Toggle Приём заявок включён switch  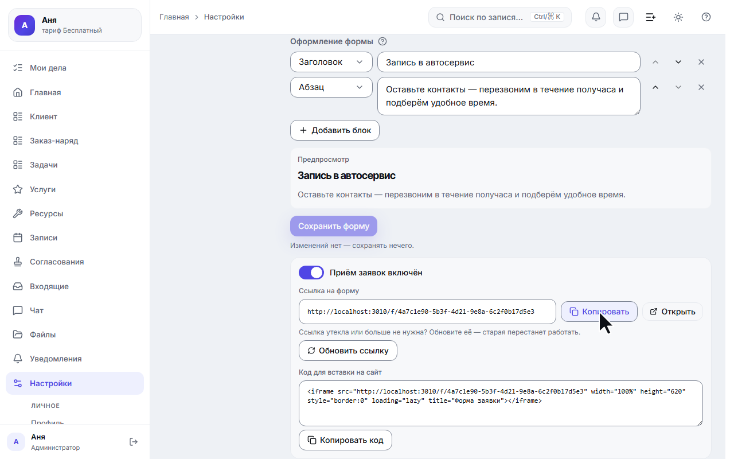point(311,273)
